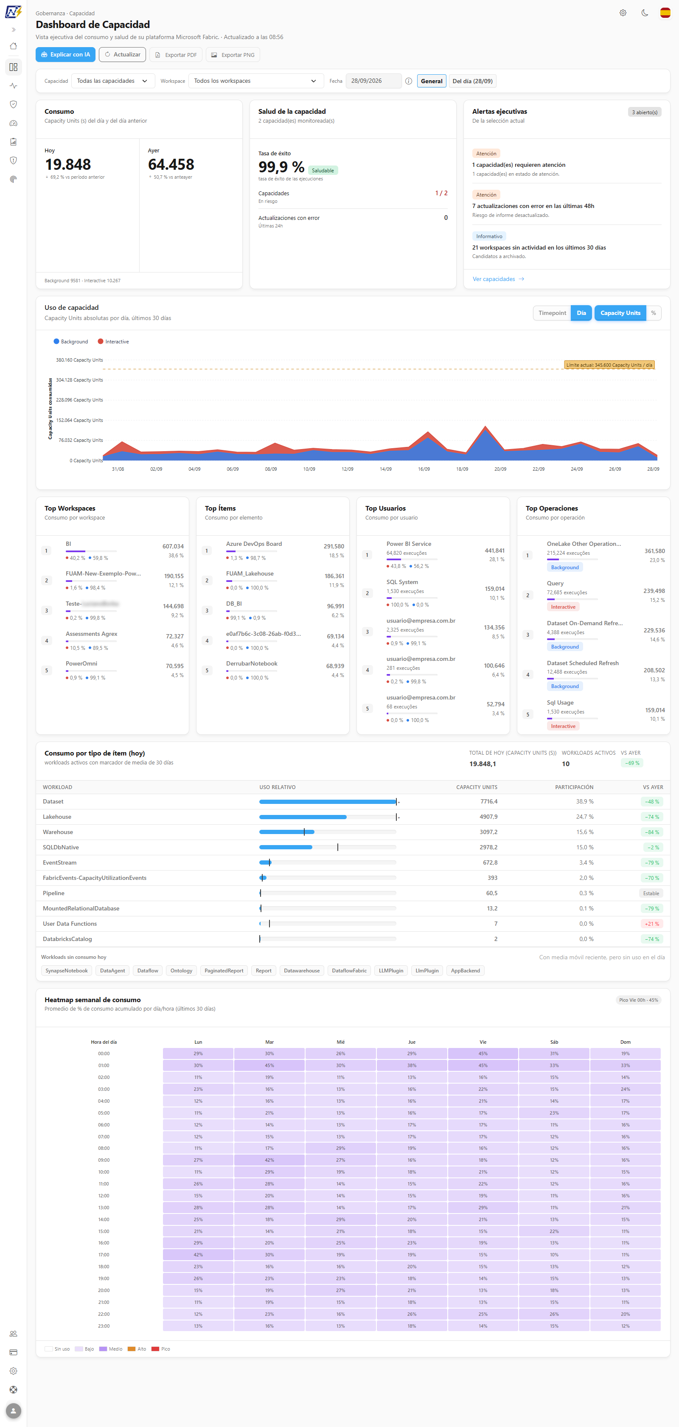Click the Fecha date input field
Screen dimensions: 679x1427
(x=374, y=81)
